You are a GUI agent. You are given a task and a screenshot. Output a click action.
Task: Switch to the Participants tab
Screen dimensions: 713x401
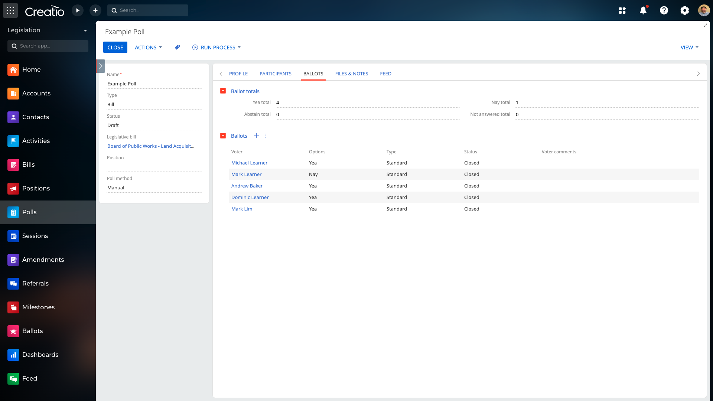click(x=275, y=74)
